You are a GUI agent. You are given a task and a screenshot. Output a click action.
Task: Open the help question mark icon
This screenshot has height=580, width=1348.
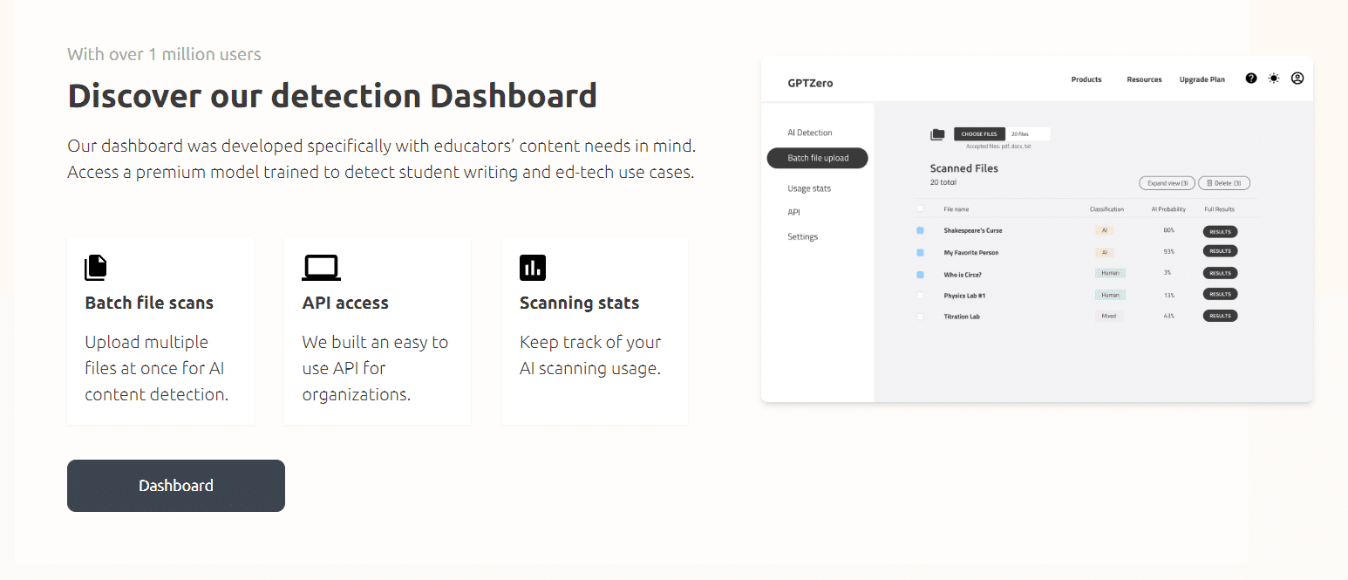pyautogui.click(x=1251, y=78)
